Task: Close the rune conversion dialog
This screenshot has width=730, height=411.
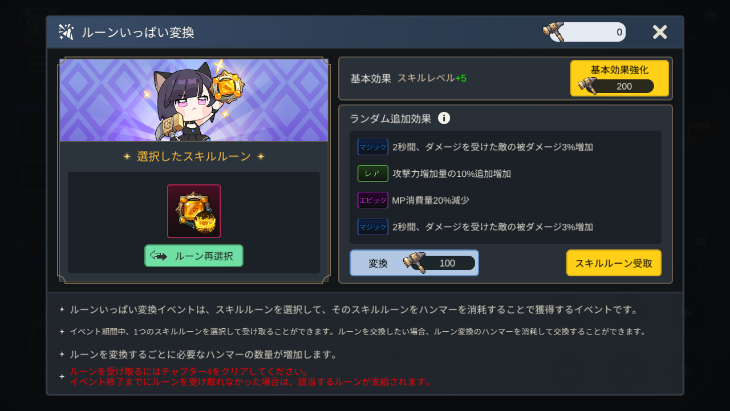Action: tap(660, 32)
